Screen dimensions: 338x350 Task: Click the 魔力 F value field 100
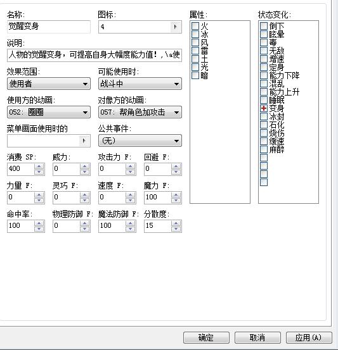click(x=157, y=197)
